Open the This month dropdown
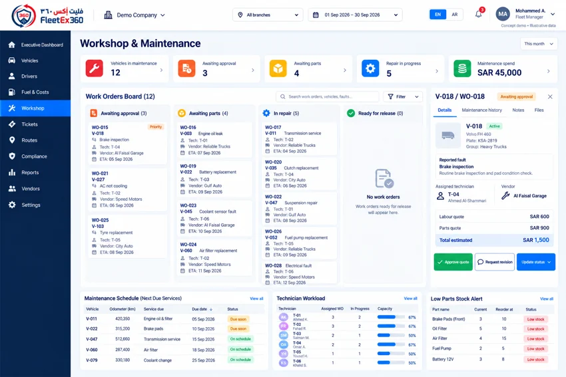The width and height of the screenshot is (566, 377). (539, 44)
